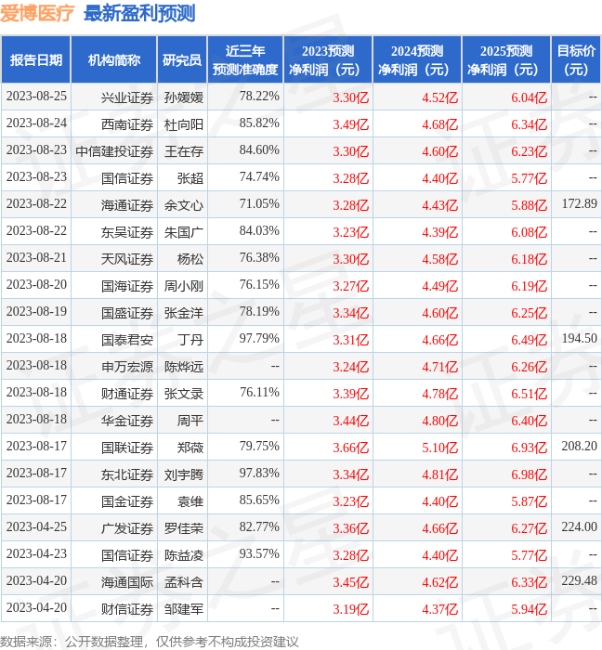
Task: Click target price 208.20
Action: coord(579,446)
